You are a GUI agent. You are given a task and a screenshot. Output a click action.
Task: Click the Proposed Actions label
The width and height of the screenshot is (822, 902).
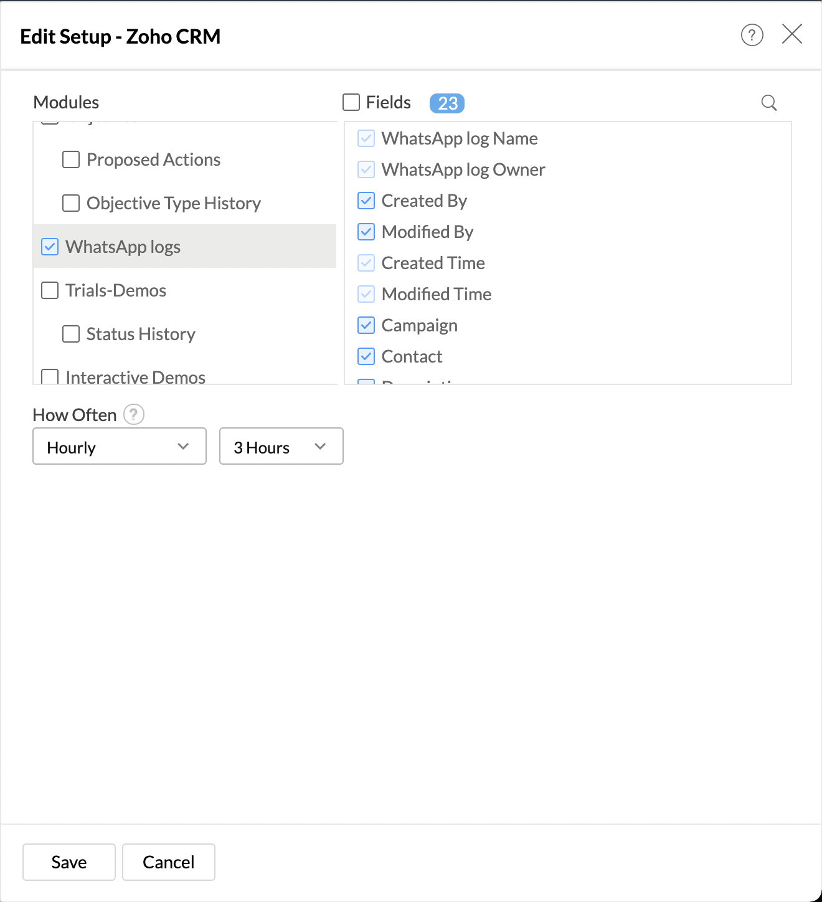pyautogui.click(x=153, y=159)
